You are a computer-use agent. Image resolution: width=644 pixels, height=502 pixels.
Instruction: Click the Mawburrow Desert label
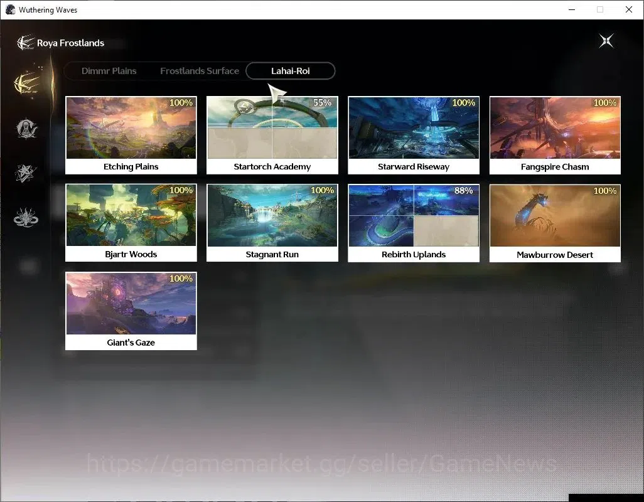coord(555,255)
